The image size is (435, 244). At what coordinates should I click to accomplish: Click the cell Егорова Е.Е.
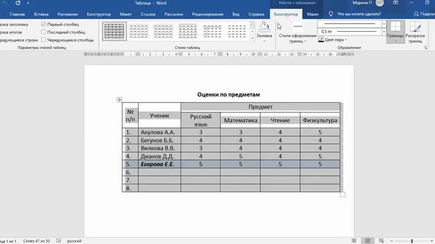coord(160,164)
